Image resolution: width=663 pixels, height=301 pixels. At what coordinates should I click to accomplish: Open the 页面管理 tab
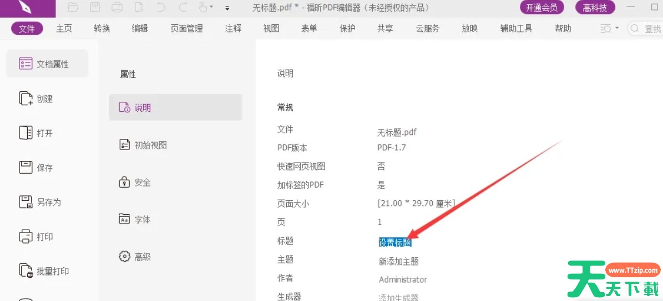tap(187, 29)
